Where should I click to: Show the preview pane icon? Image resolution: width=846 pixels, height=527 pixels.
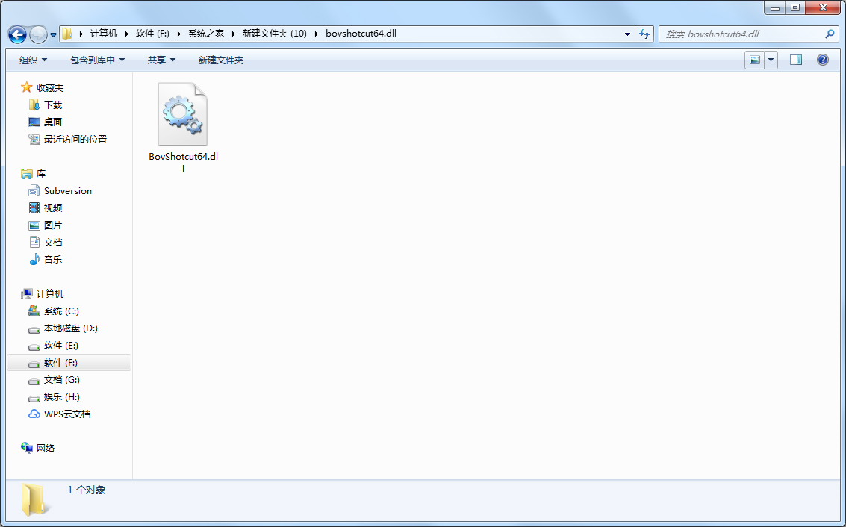coord(795,60)
